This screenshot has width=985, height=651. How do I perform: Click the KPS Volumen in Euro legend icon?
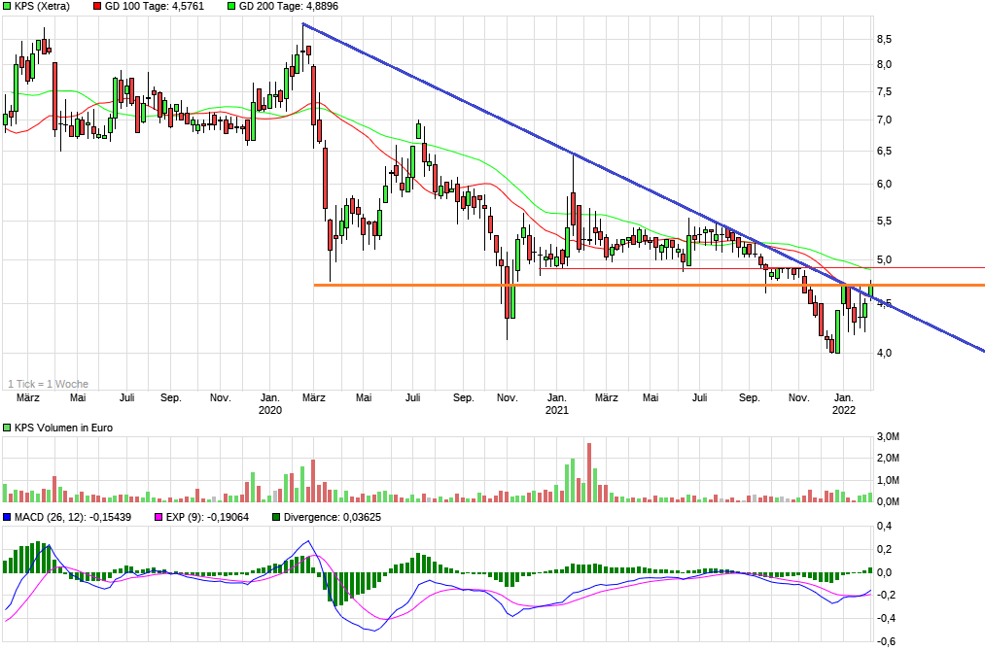coord(8,427)
